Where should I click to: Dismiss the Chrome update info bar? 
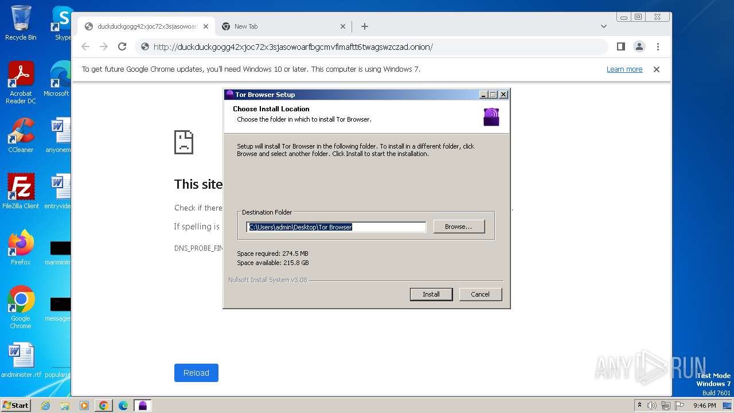point(657,69)
